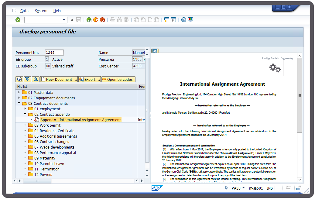The width and height of the screenshot is (315, 199).
Task: Click the Export button
Action: coord(90,79)
